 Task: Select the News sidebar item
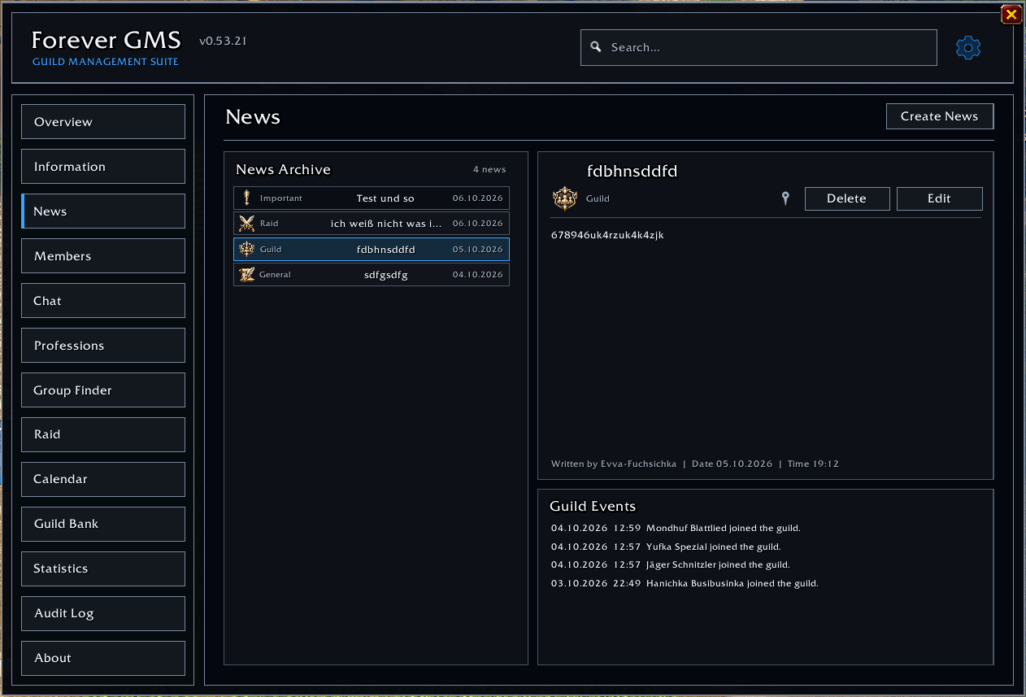[103, 211]
